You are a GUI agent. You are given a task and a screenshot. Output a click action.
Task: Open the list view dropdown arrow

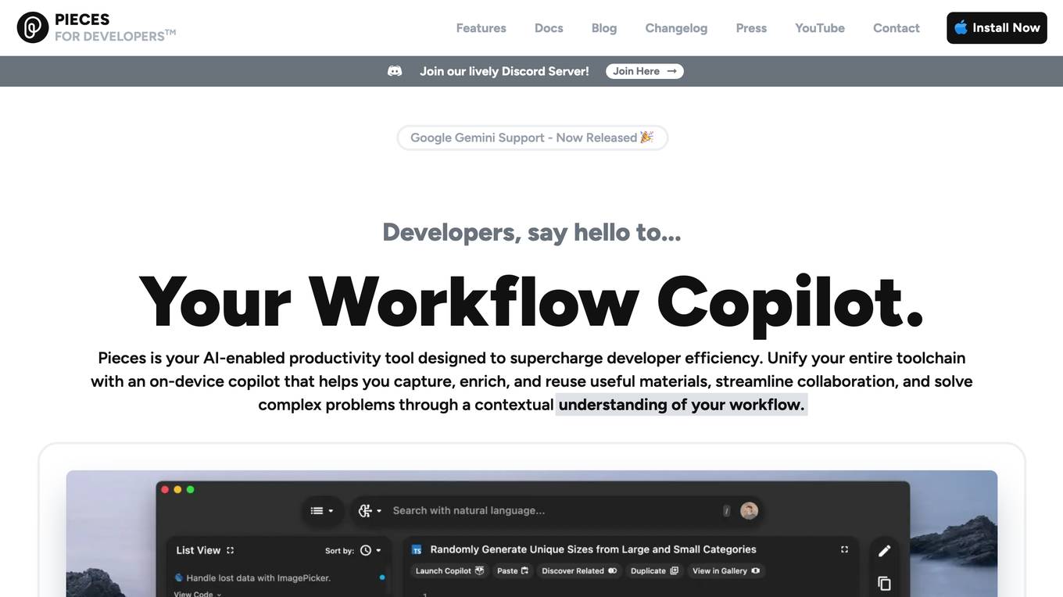pos(331,511)
